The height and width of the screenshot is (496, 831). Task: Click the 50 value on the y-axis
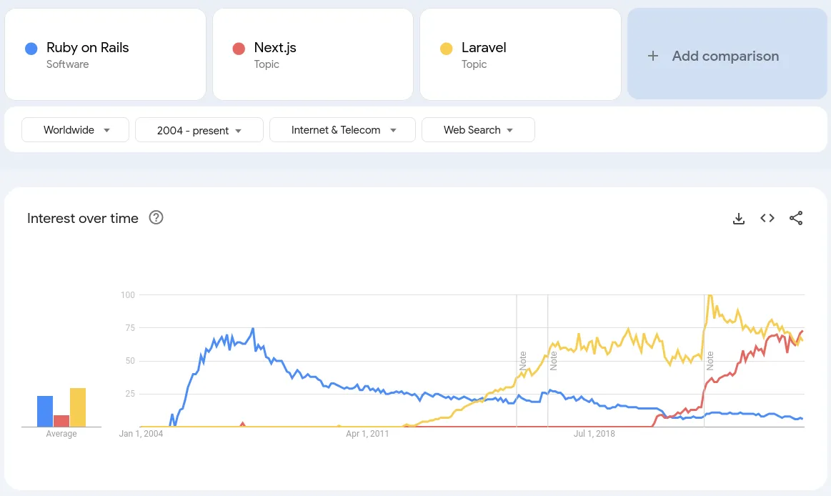pyautogui.click(x=130, y=361)
